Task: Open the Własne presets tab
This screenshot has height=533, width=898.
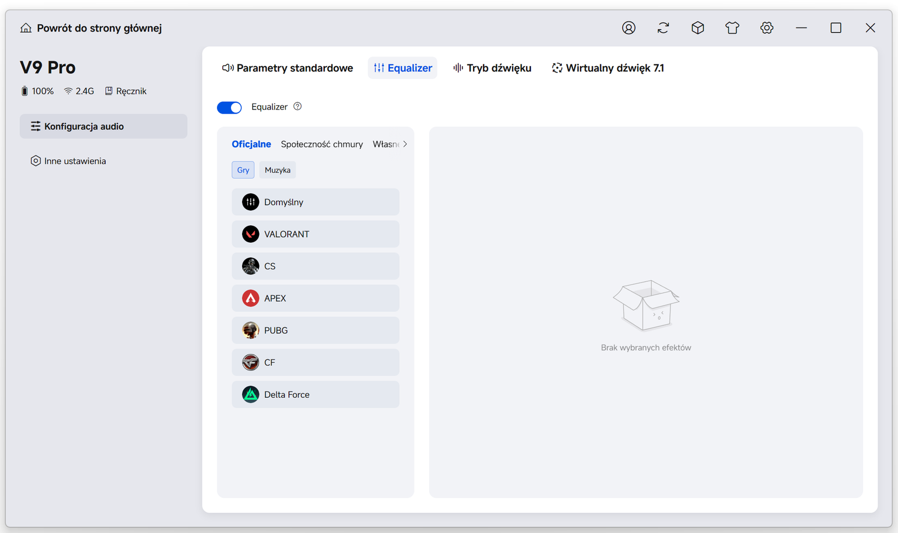Action: coord(386,144)
